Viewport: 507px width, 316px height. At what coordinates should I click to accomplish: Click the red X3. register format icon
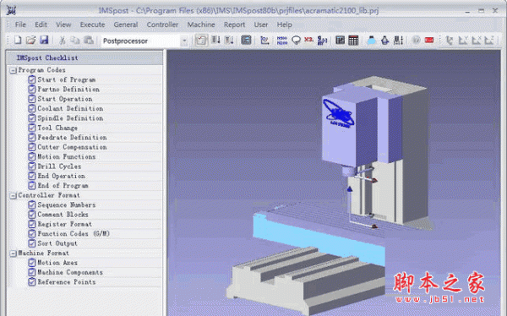point(308,40)
